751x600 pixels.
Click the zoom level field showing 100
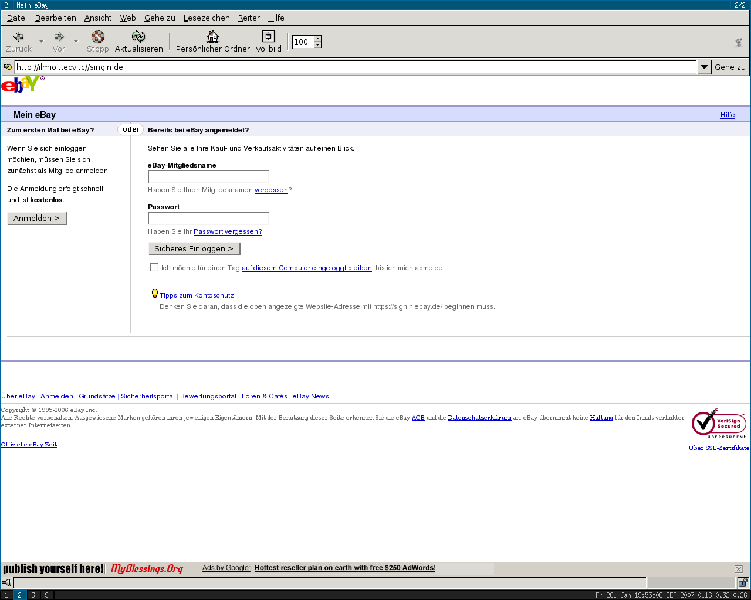tap(303, 42)
